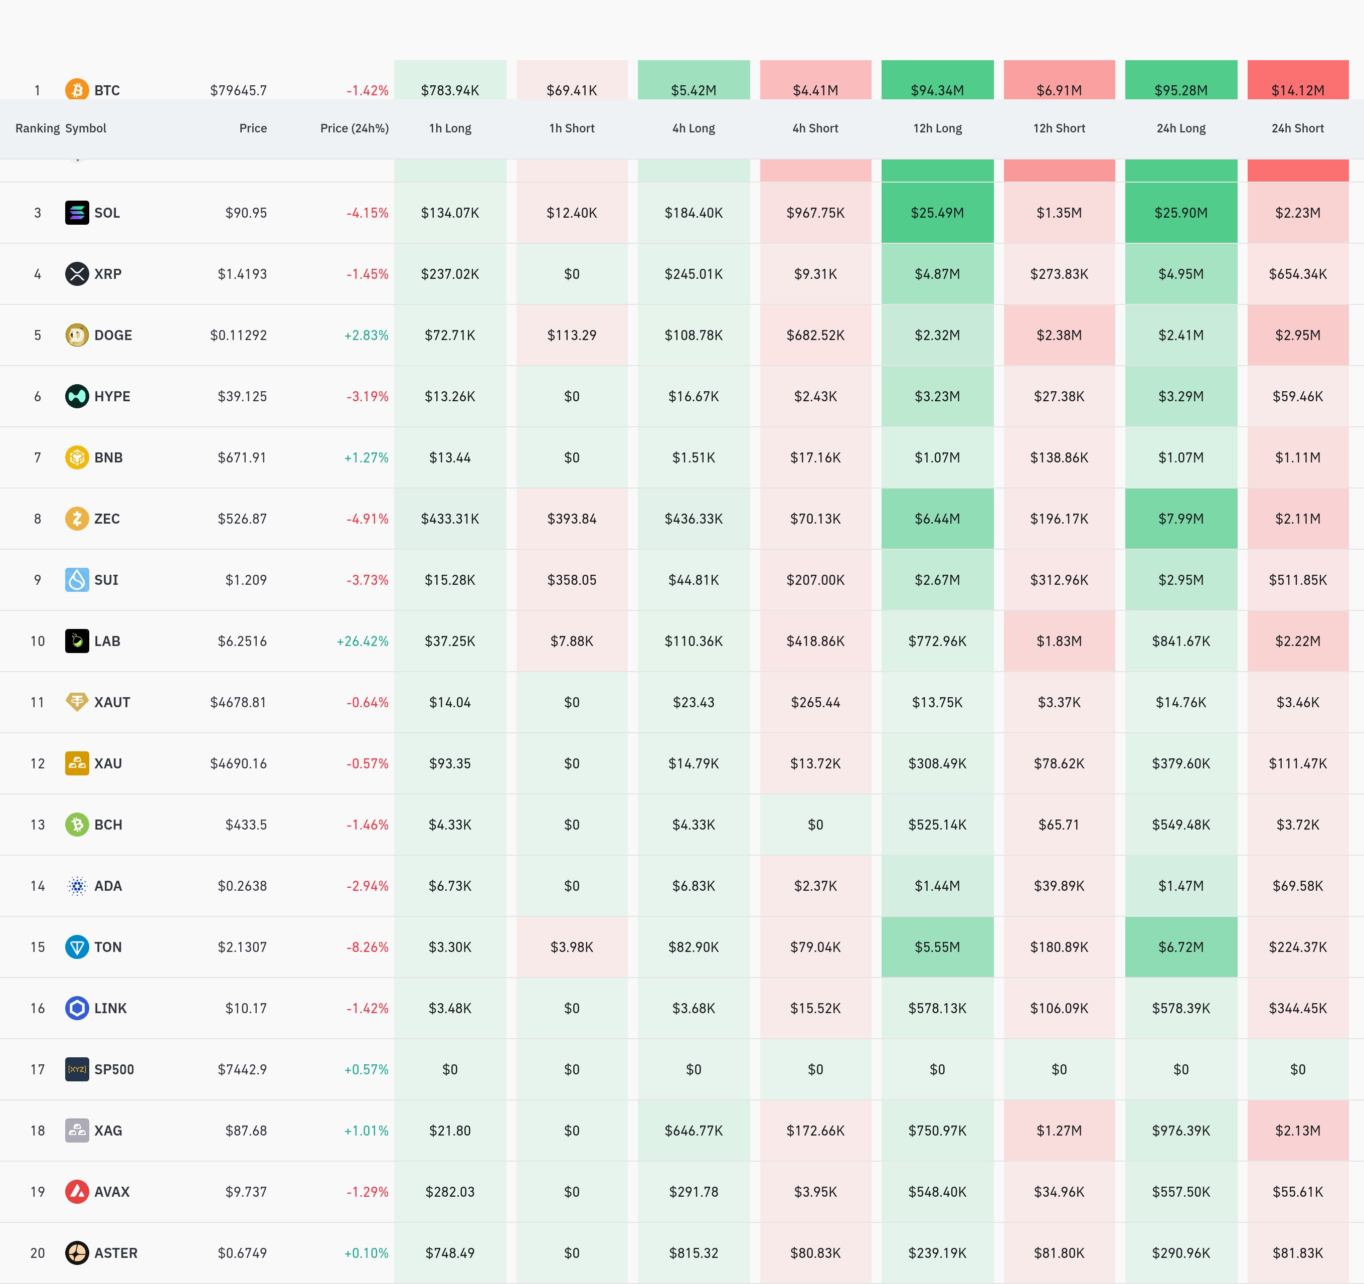
Task: Sort by 4h Long header
Action: click(x=694, y=128)
